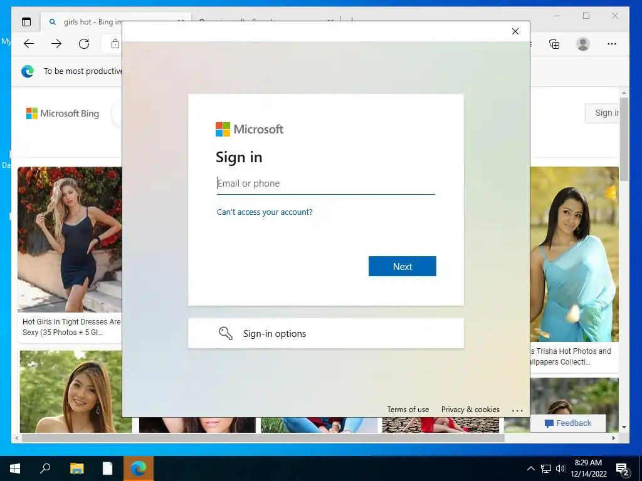Open the Windows Start menu
Viewport: 642px width, 481px height.
pyautogui.click(x=15, y=468)
